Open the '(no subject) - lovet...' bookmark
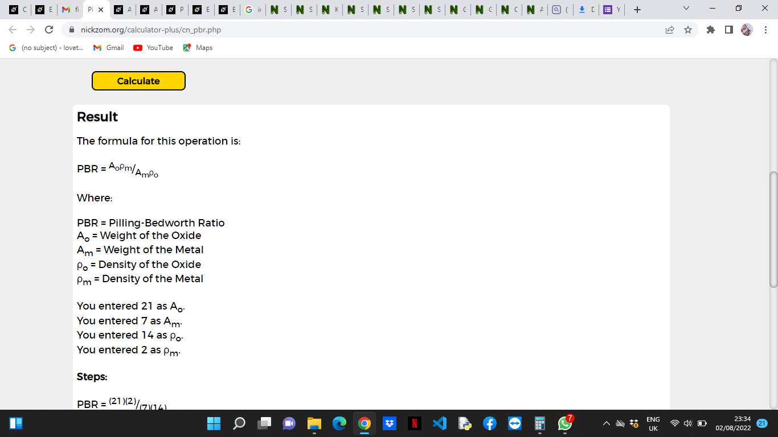 click(x=46, y=48)
